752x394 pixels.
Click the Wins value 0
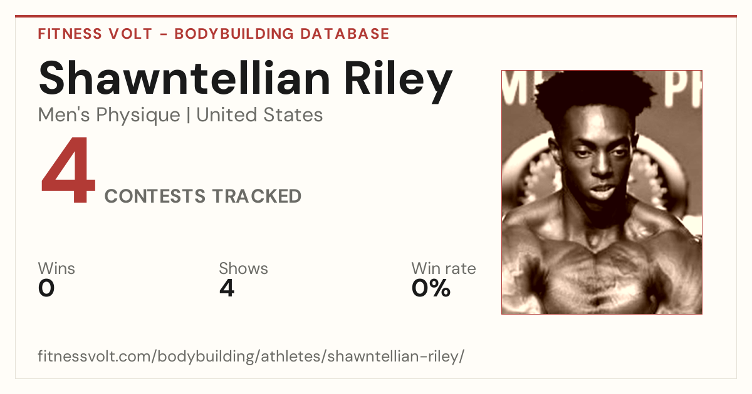point(46,288)
